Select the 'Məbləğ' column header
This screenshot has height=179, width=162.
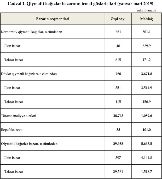[146, 19]
